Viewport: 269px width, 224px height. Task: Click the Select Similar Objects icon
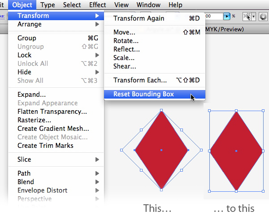click(x=247, y=17)
